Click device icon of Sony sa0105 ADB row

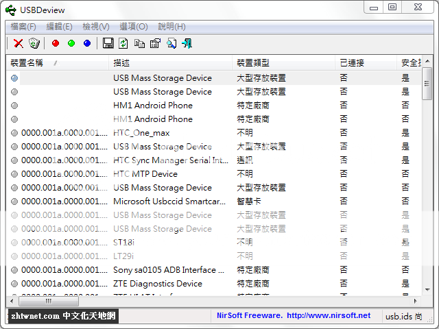pos(14,270)
